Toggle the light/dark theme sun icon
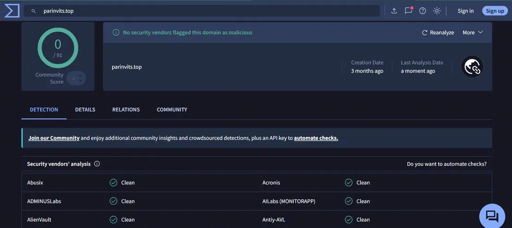The image size is (512, 228). [437, 11]
